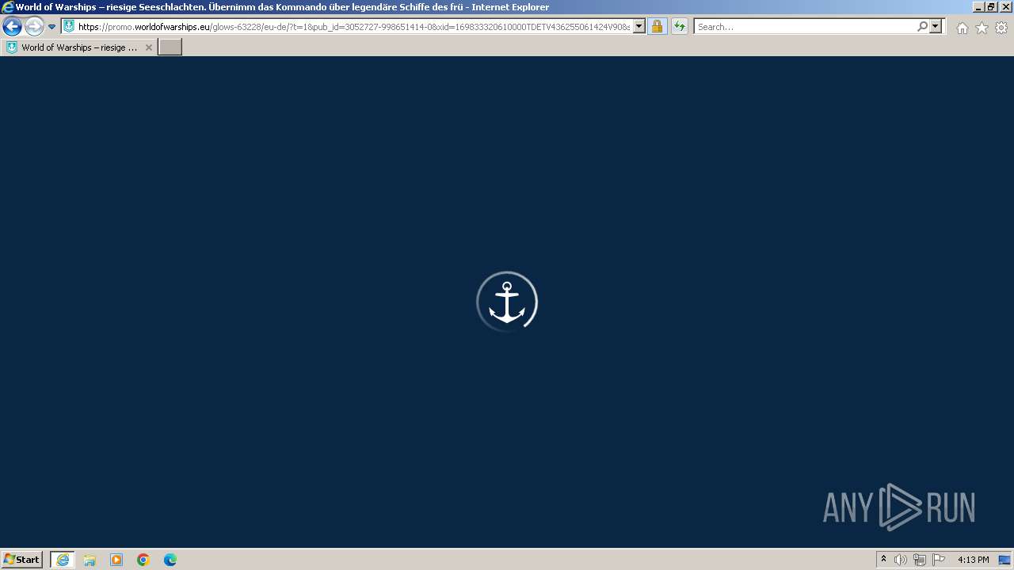Image resolution: width=1014 pixels, height=570 pixels.
Task: Select the promo.worldofwarships.eu URL in address bar
Action: 354,27
